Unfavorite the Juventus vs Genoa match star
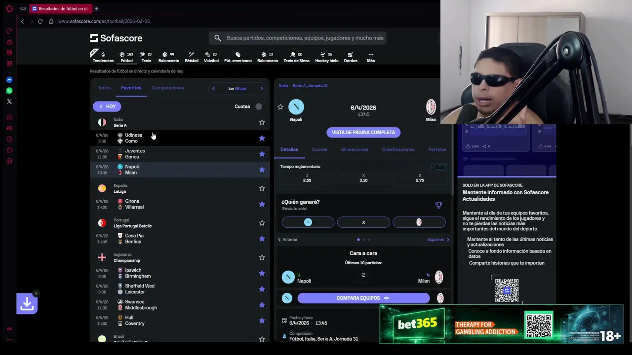The height and width of the screenshot is (355, 632). 262,154
